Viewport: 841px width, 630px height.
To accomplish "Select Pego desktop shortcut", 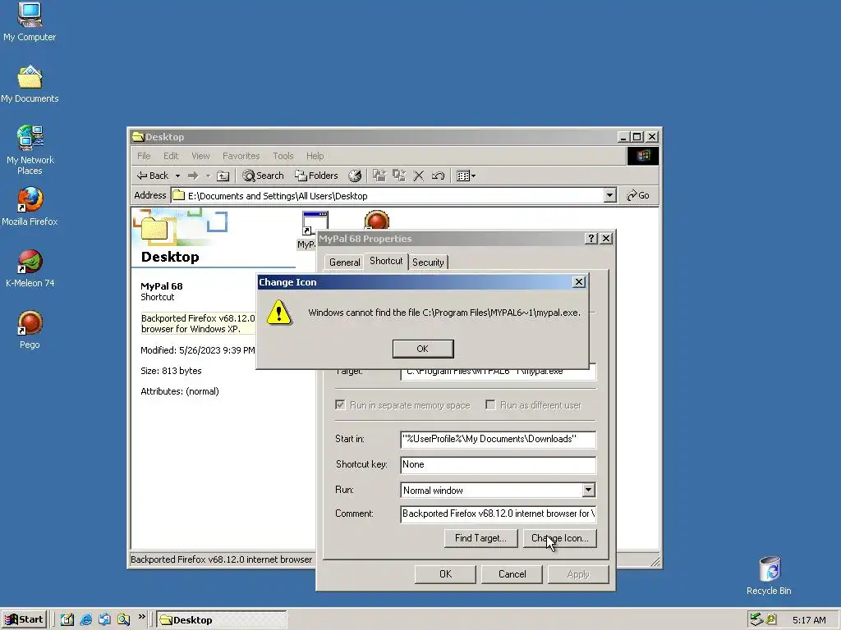I will click(30, 330).
